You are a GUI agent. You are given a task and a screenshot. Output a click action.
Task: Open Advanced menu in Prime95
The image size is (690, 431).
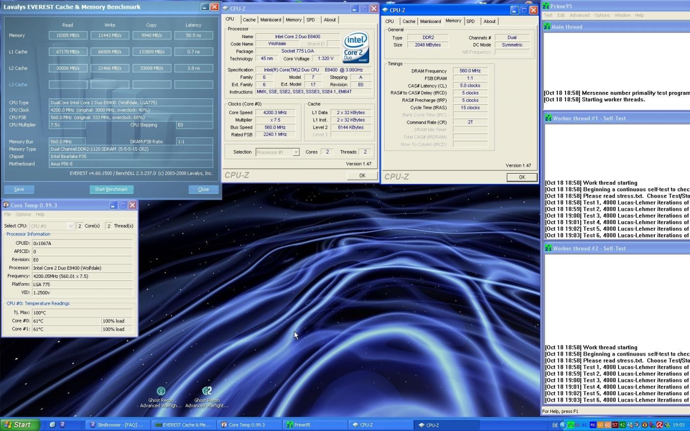coord(579,15)
